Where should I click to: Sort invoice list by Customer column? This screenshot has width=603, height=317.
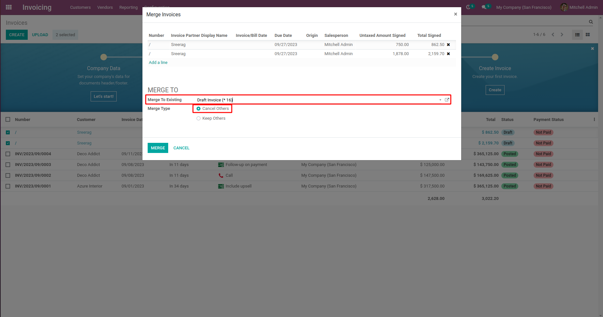[x=86, y=120]
